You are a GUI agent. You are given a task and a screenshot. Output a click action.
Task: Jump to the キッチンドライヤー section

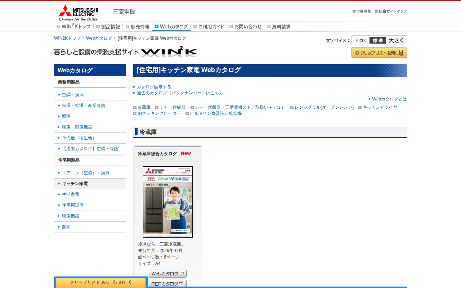click(x=382, y=107)
